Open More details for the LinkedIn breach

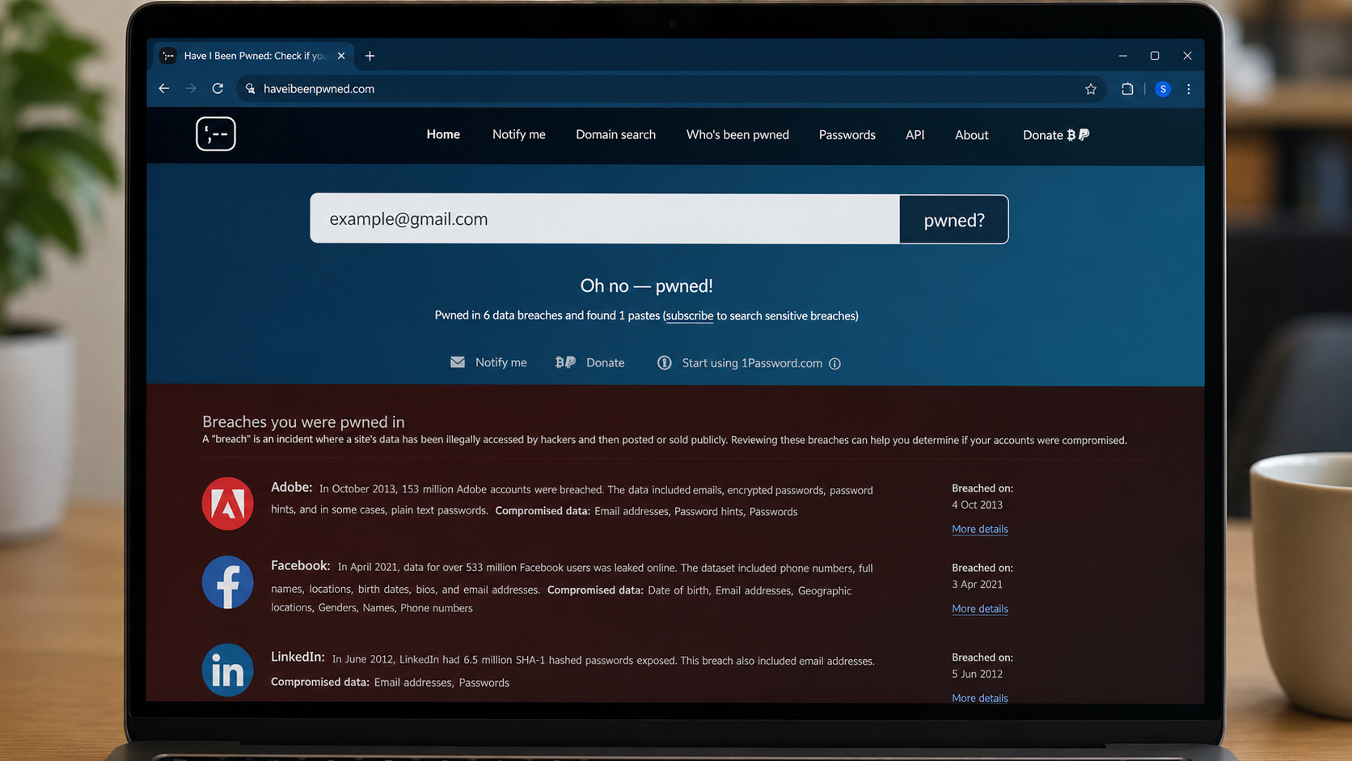[979, 698]
